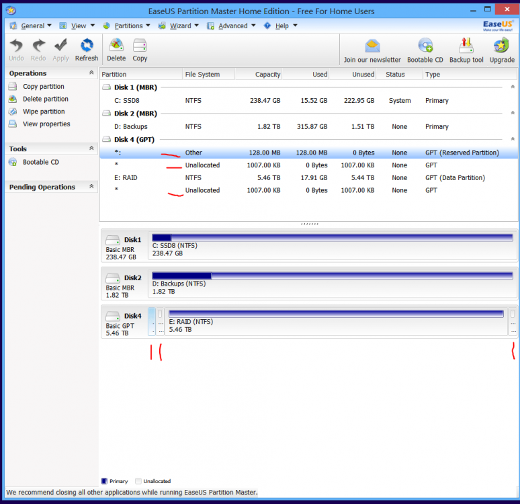Collapse the Tools panel
Image resolution: width=520 pixels, height=504 pixels.
(x=91, y=148)
